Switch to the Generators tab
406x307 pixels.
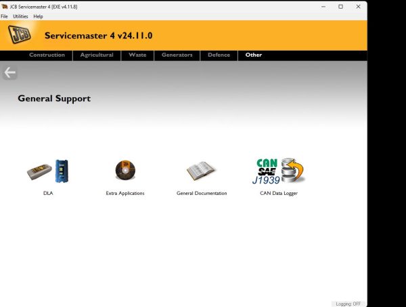pos(177,55)
